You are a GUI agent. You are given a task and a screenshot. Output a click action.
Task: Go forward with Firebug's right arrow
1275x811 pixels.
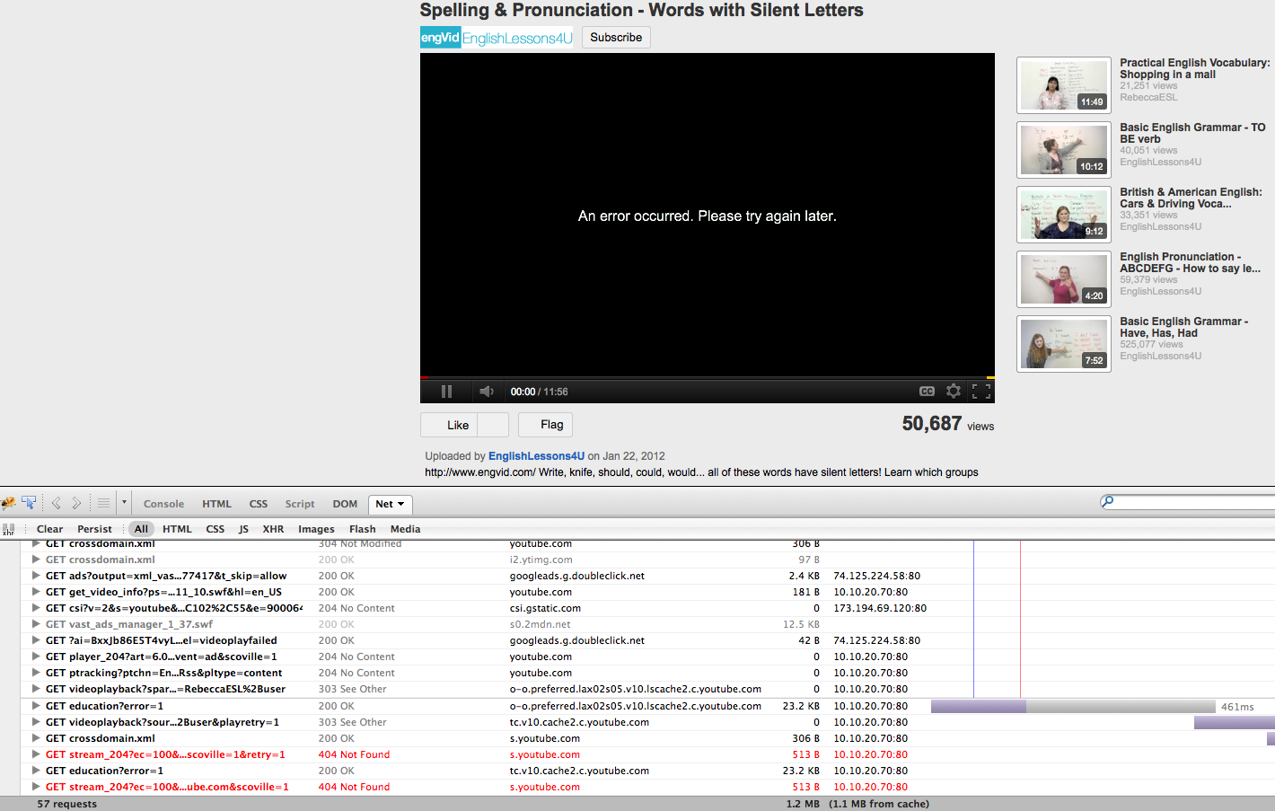(x=76, y=503)
